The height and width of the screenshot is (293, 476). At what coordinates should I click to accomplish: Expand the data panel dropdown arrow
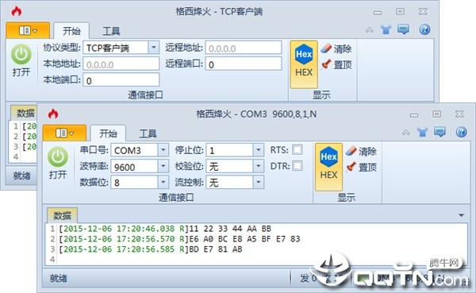coord(461,215)
